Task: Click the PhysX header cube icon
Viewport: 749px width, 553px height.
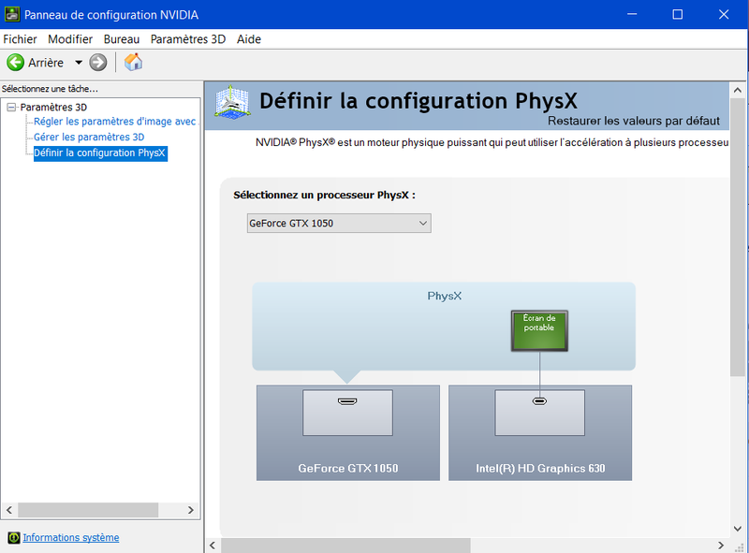Action: 232,103
